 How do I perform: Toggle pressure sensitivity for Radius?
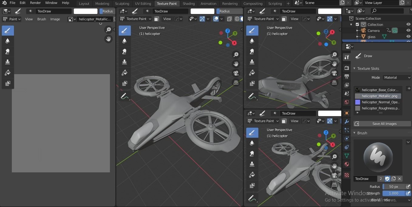coord(408,187)
